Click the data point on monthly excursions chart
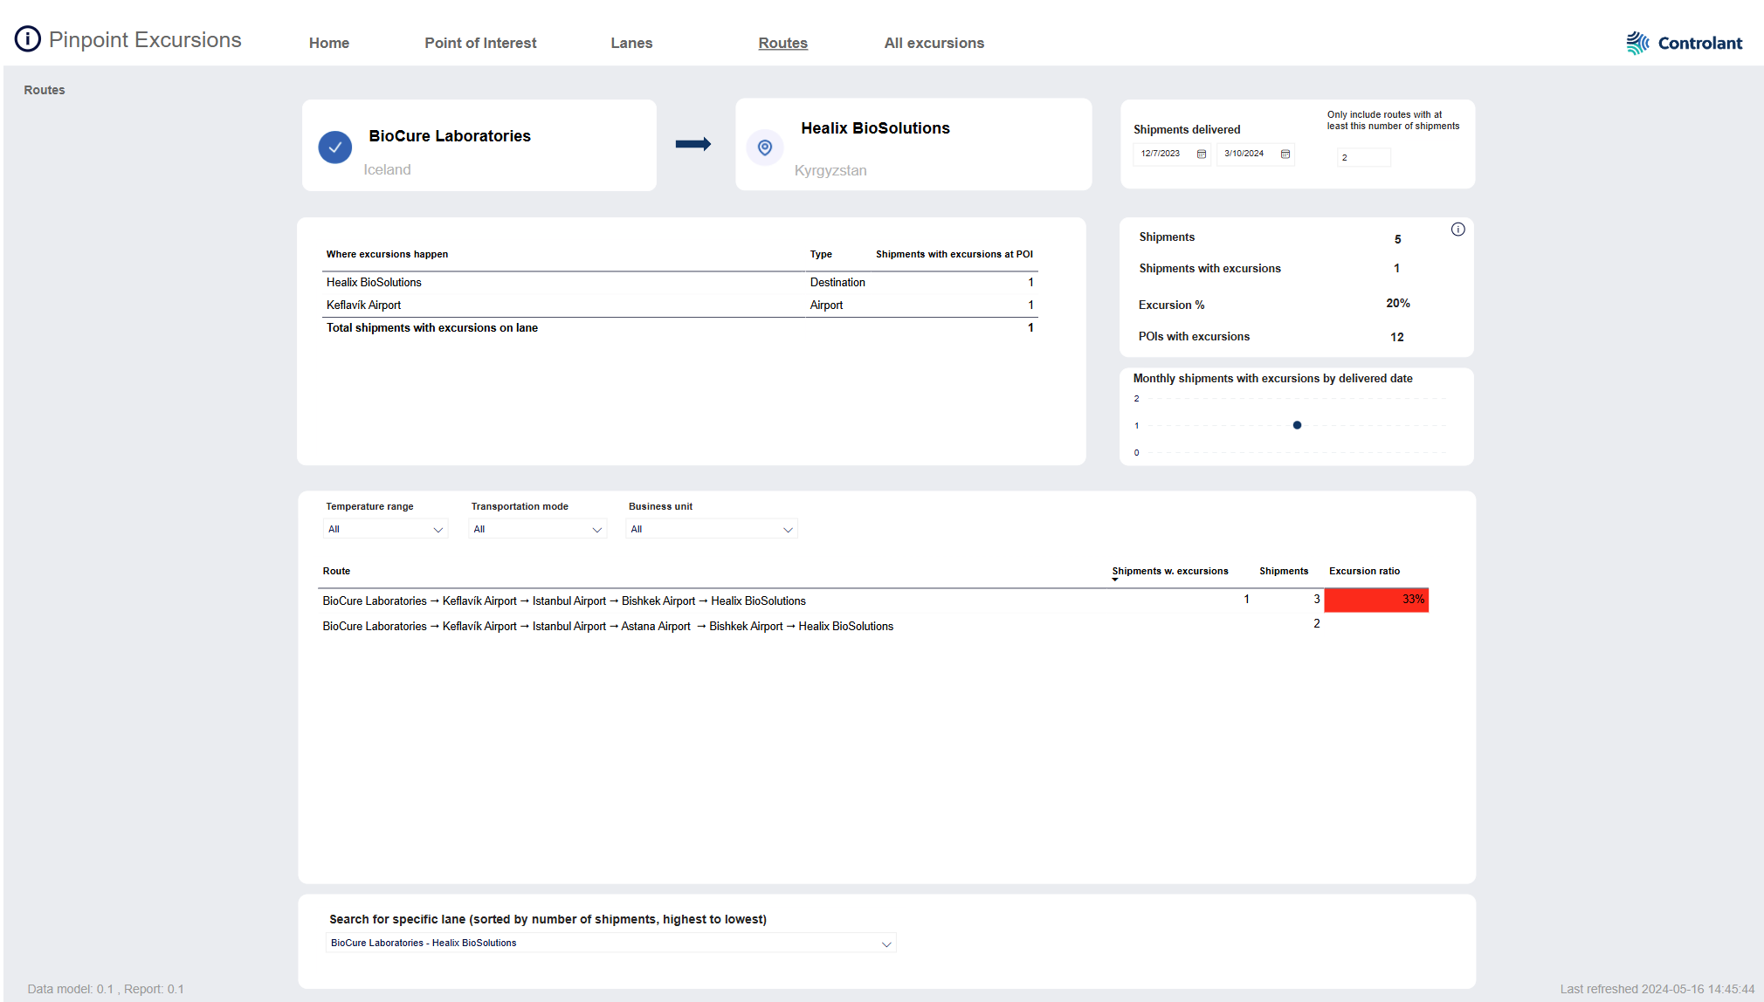The image size is (1764, 1002). 1298,425
